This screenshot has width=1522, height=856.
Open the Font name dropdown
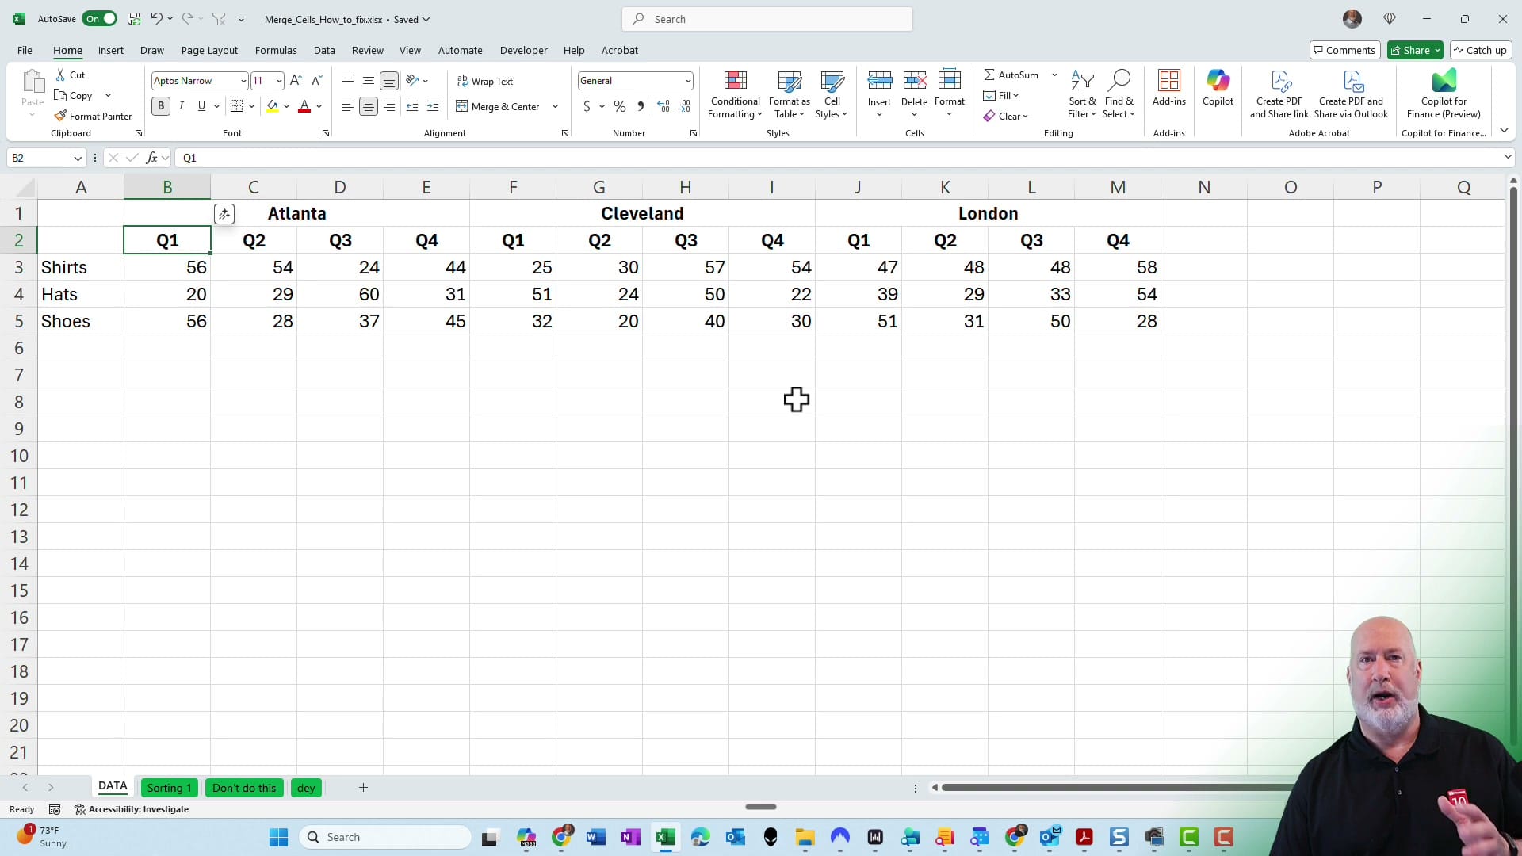(x=243, y=80)
